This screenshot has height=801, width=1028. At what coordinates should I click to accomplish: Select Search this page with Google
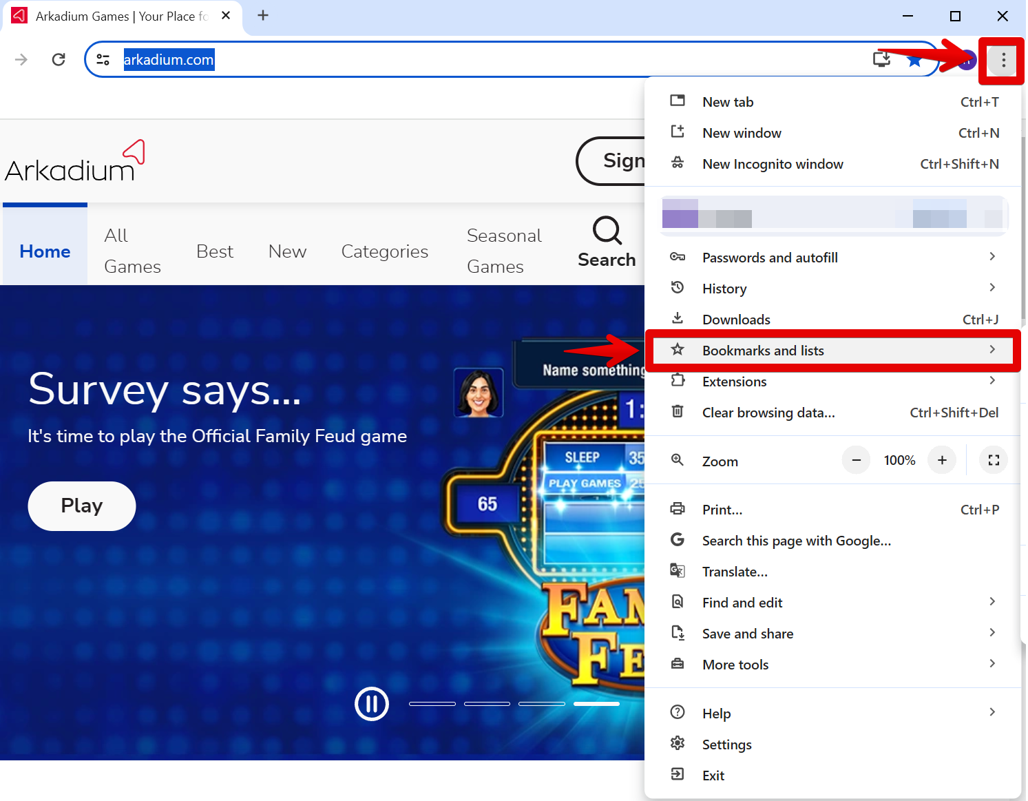(833, 541)
